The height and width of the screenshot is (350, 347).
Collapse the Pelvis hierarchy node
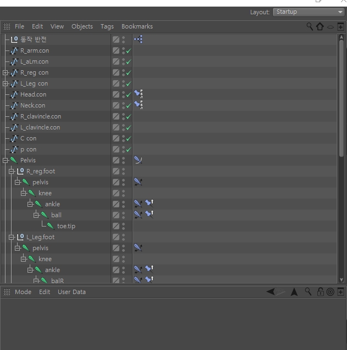5,160
